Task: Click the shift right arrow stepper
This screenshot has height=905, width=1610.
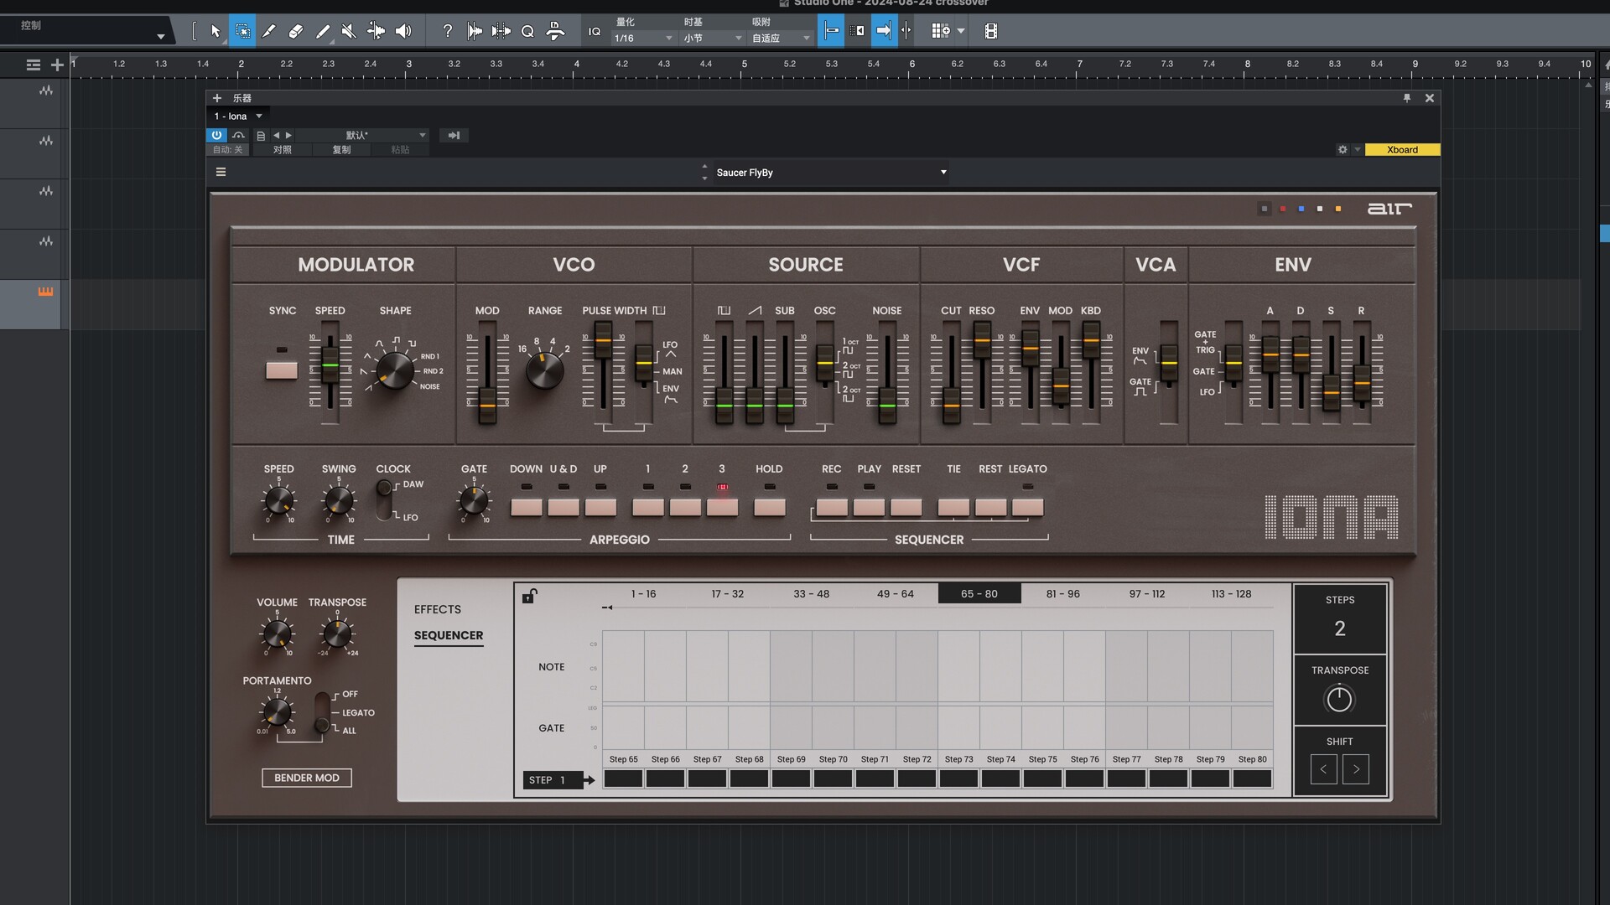Action: pos(1355,769)
